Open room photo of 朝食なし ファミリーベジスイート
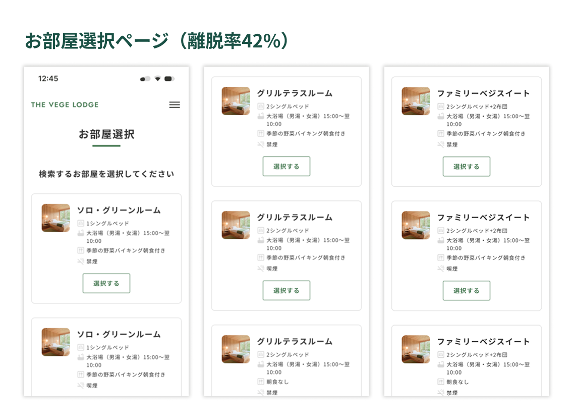Screen dimensions: 573x420 416,349
